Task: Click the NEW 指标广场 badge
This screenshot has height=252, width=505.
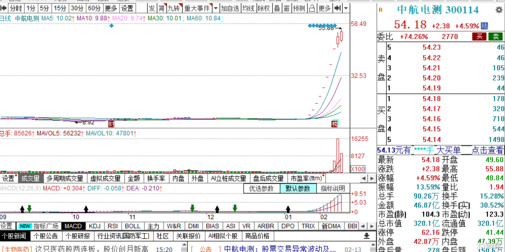Action: click(25, 226)
